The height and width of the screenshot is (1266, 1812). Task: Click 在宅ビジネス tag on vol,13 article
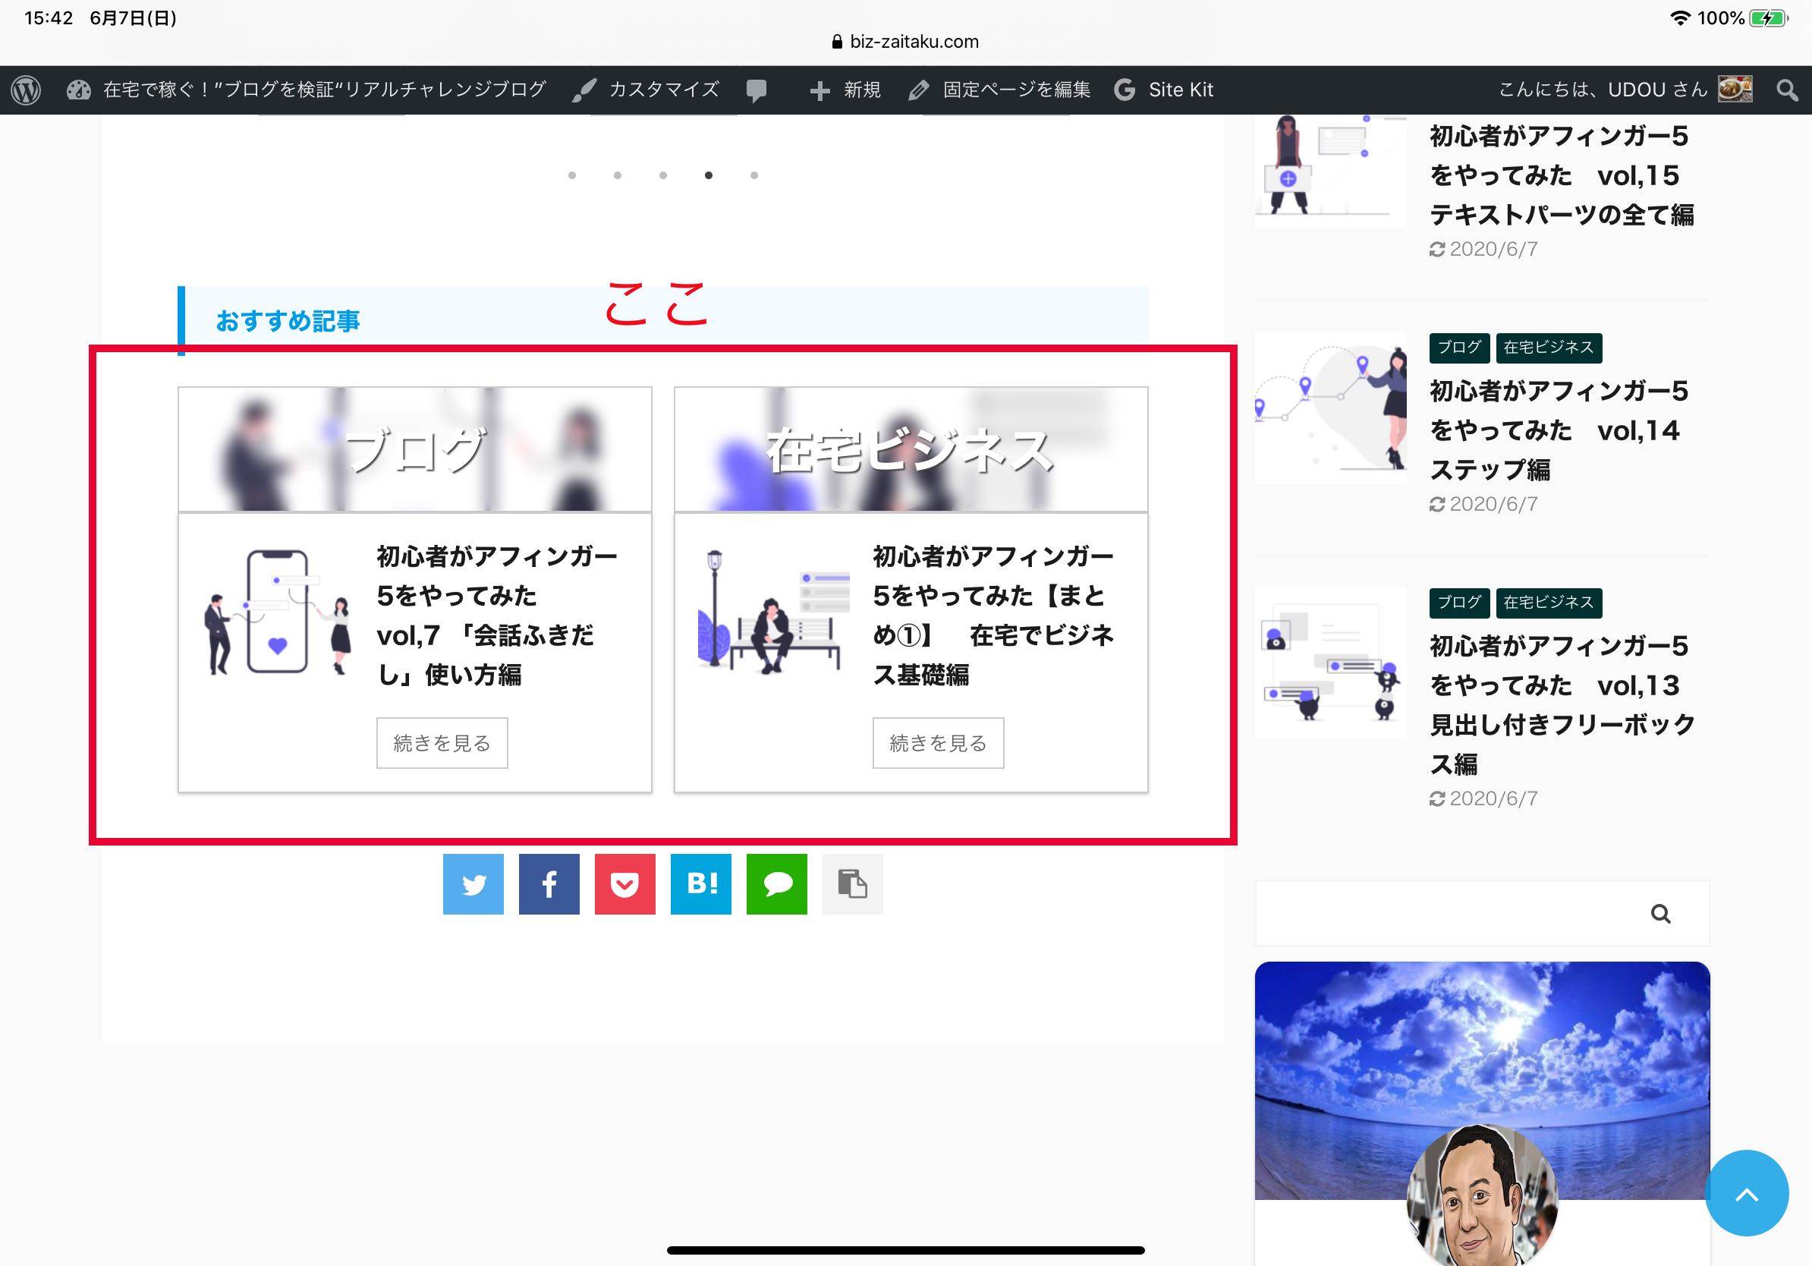point(1549,603)
